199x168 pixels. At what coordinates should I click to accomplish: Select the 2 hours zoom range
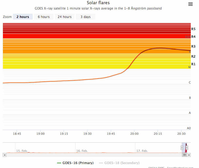pos(23,17)
